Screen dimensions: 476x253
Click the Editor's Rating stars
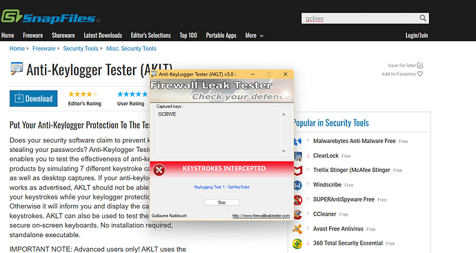pos(83,94)
